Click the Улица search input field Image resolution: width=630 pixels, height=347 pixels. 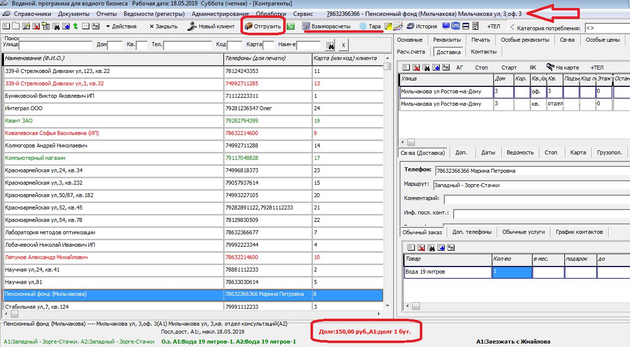[x=56, y=45]
